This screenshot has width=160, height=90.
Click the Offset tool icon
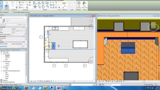39,3
